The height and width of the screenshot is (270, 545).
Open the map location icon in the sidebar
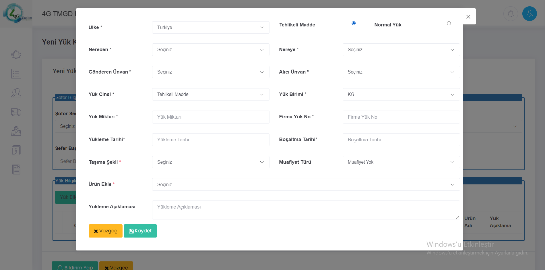coord(16,131)
